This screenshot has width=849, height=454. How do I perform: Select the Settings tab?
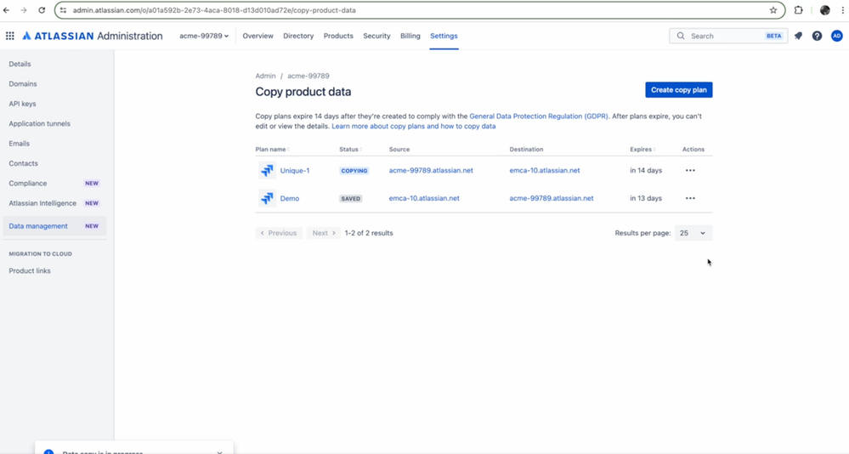(444, 36)
